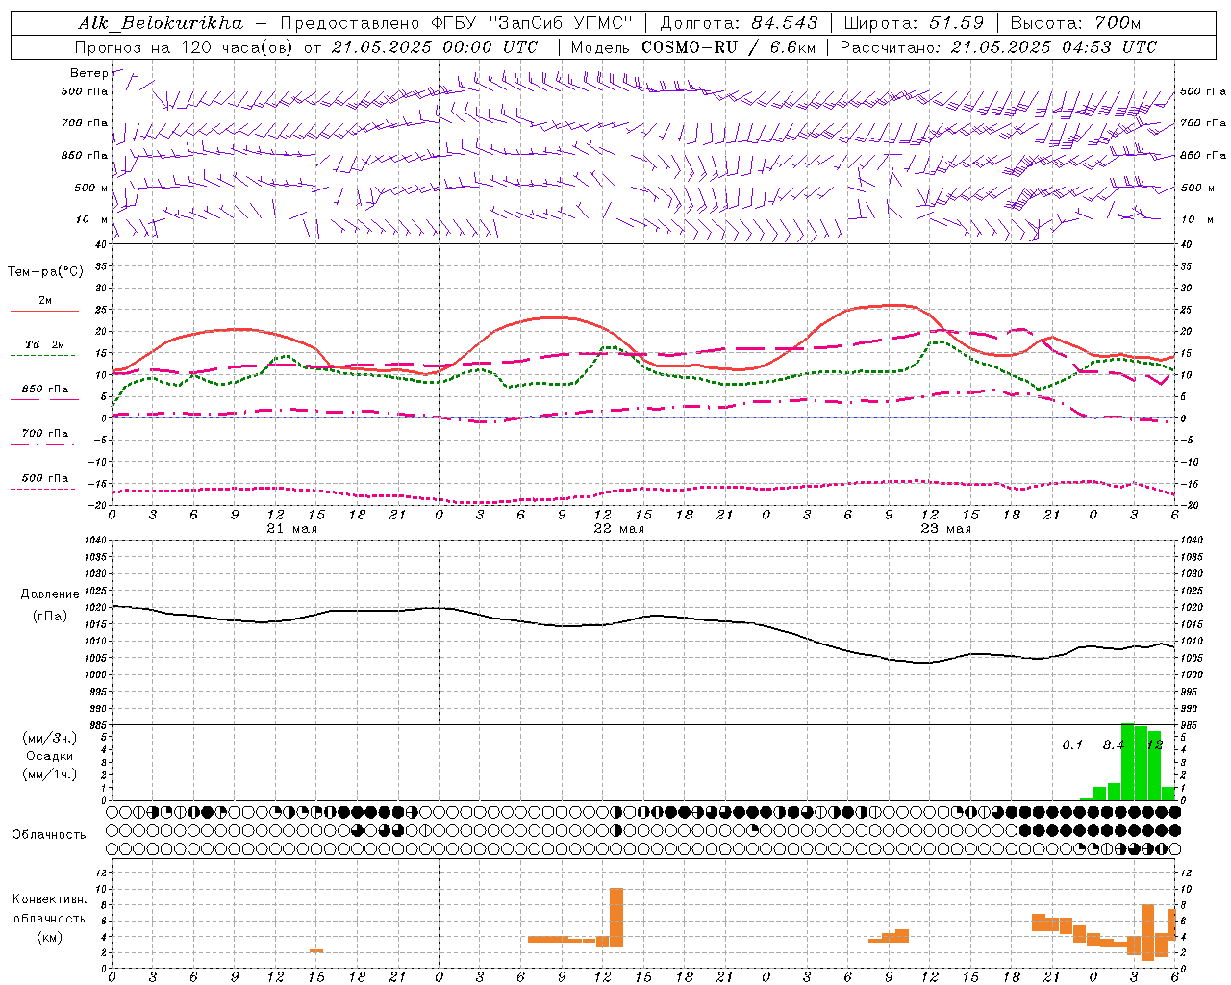1231x985 pixels.
Task: Click the 500 гПа temperature legend label
Action: 45,478
